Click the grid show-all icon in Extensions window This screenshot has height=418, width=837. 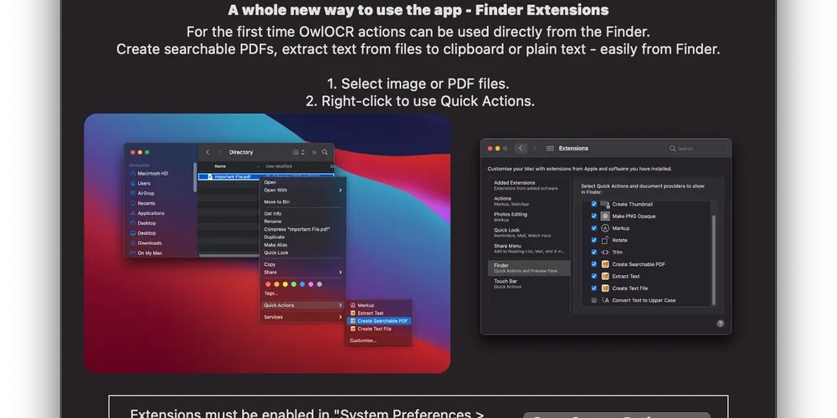550,148
